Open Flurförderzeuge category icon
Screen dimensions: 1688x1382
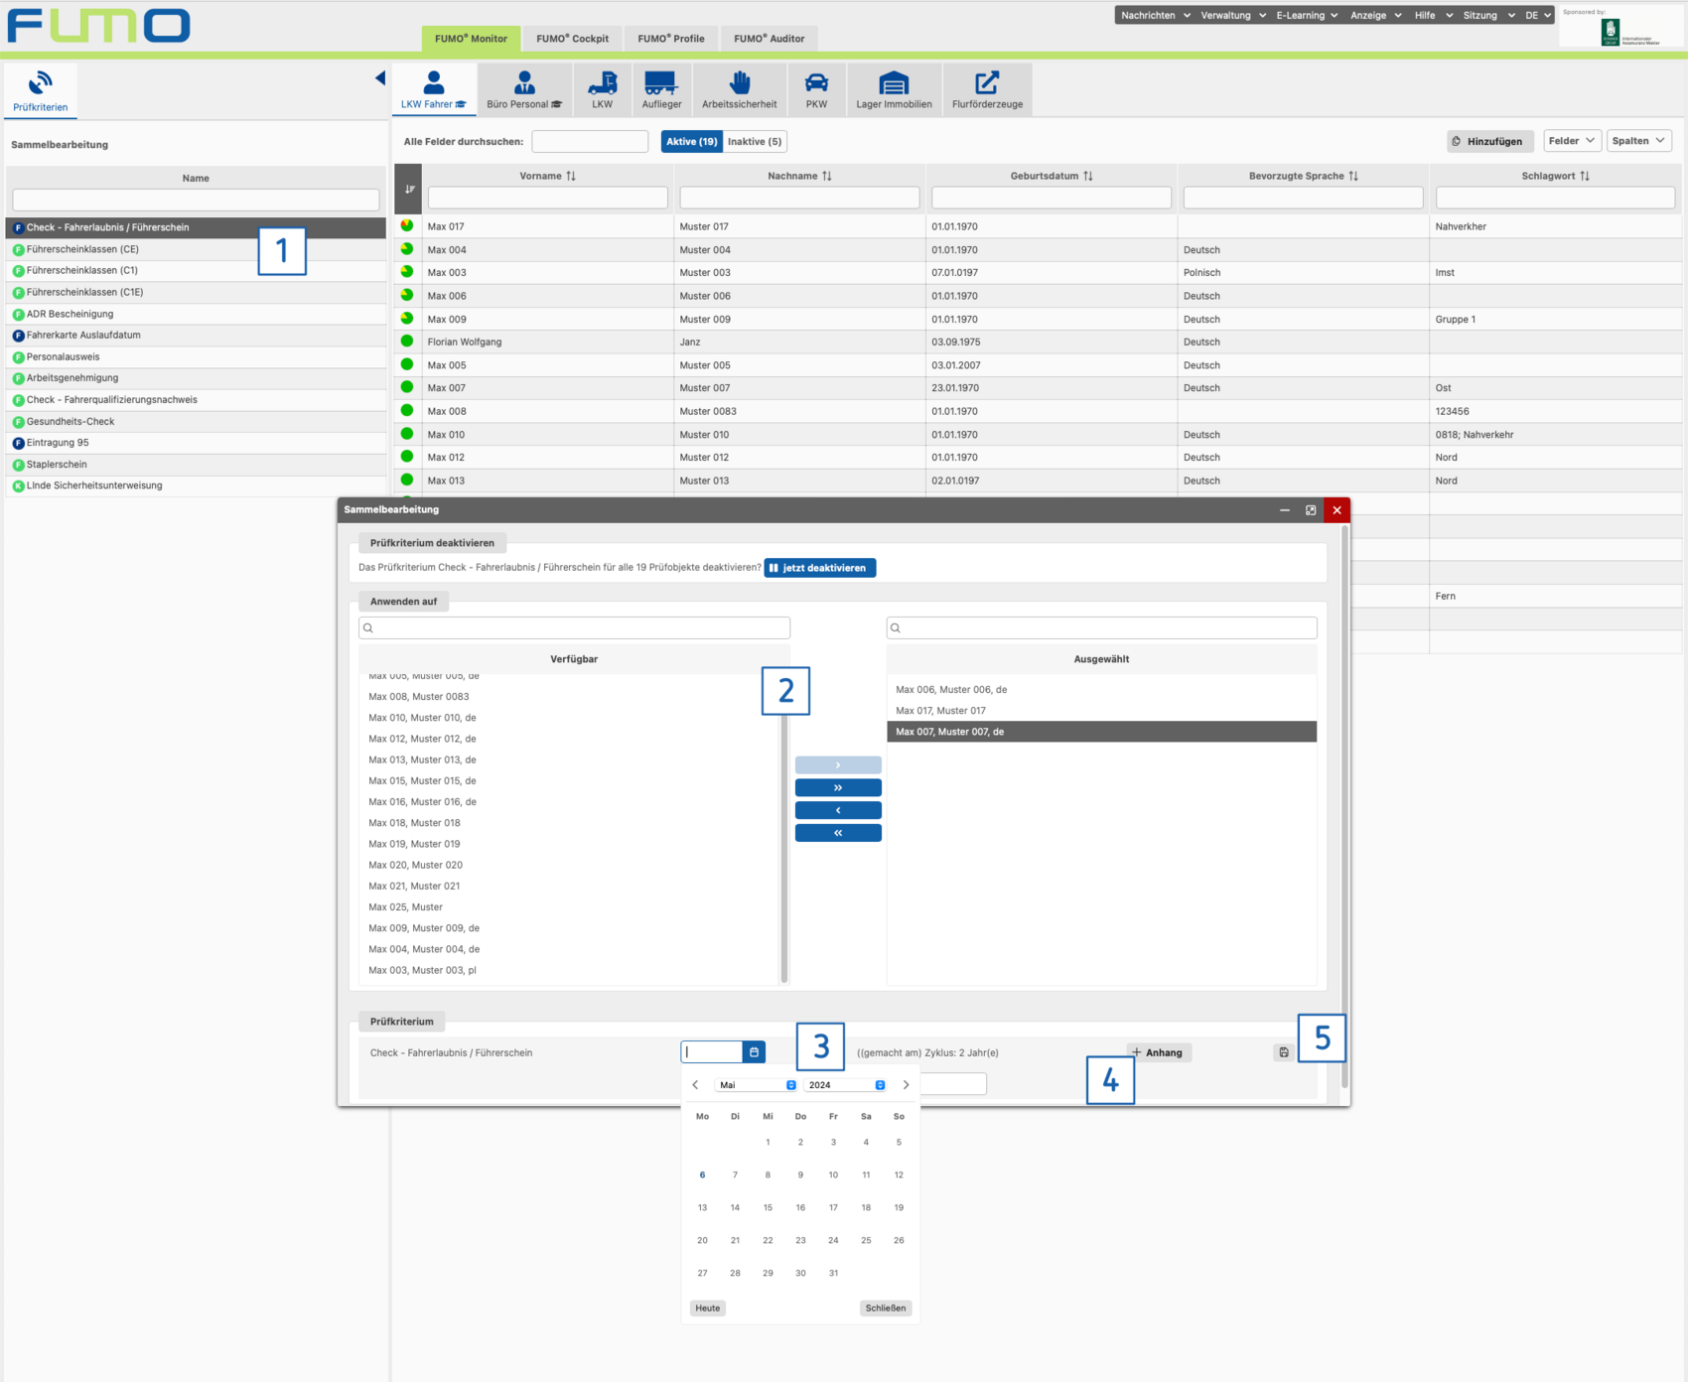pos(987,84)
